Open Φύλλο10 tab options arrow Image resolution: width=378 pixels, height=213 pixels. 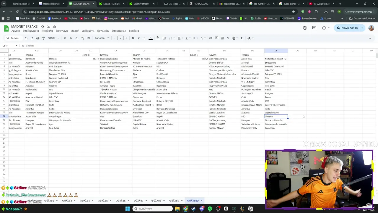pyautogui.click(x=201, y=201)
